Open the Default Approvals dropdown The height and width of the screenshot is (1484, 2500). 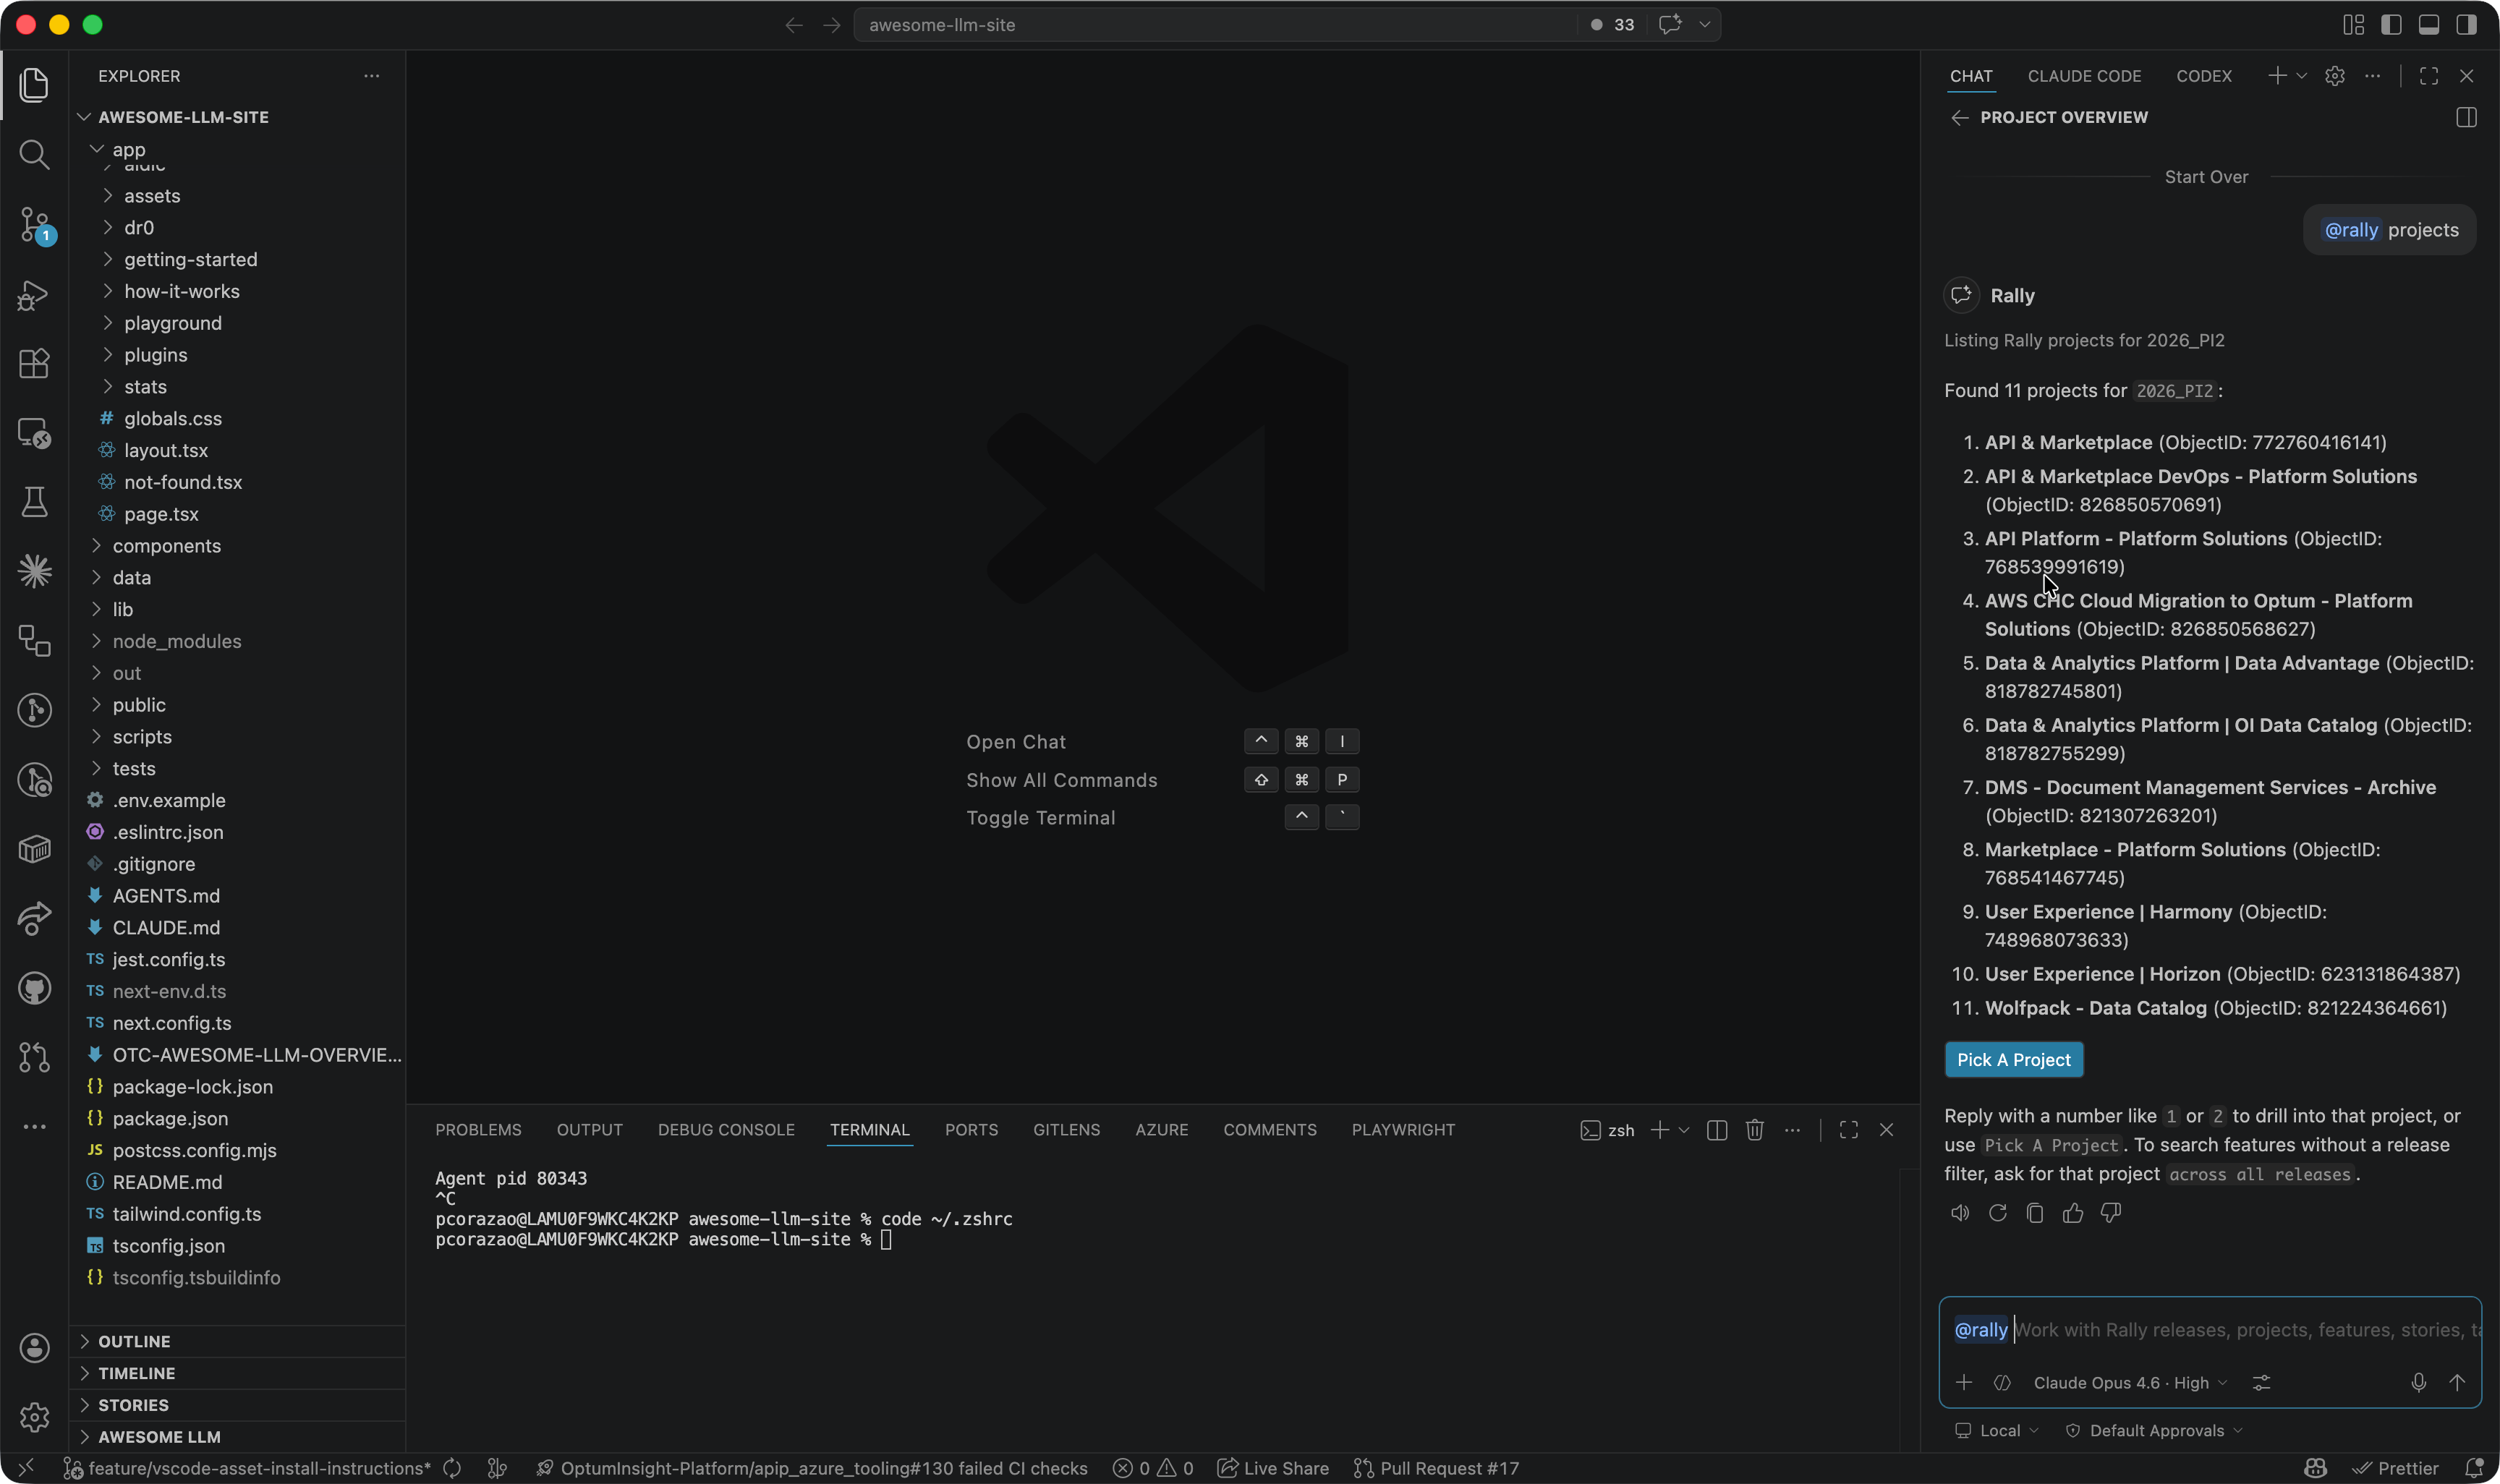(x=2153, y=1431)
